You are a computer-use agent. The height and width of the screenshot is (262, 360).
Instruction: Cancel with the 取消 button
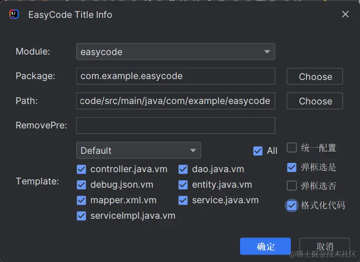(x=325, y=246)
